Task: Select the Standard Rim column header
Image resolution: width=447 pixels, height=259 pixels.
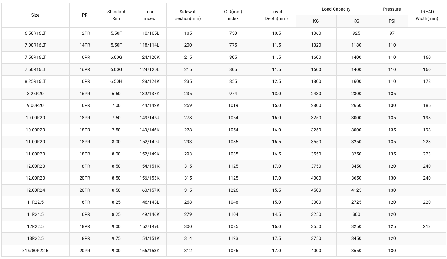Action: click(x=116, y=15)
